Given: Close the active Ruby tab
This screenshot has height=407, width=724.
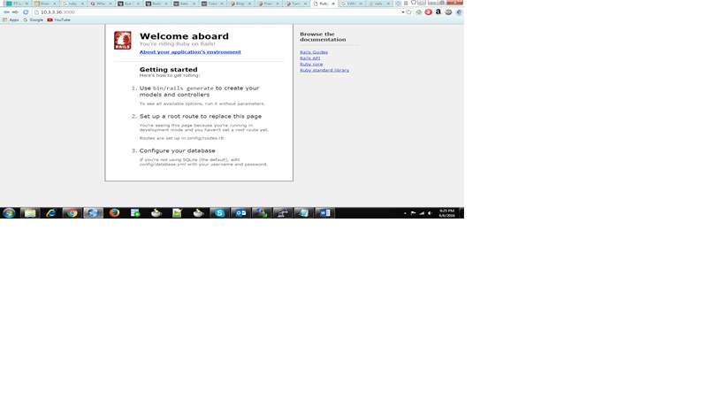Looking at the screenshot, I should pyautogui.click(x=333, y=4).
